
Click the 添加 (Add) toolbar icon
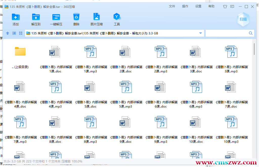coord(16,17)
